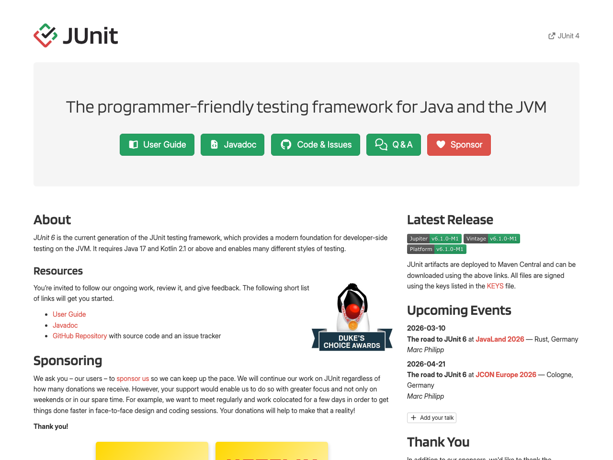Image resolution: width=613 pixels, height=460 pixels.
Task: Open the JCON Europe 2026 link
Action: pos(506,375)
